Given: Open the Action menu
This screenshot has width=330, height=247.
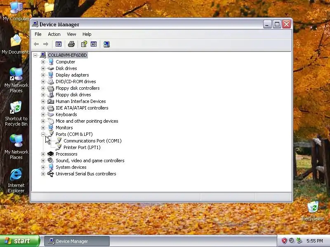Looking at the screenshot, I should point(54,34).
